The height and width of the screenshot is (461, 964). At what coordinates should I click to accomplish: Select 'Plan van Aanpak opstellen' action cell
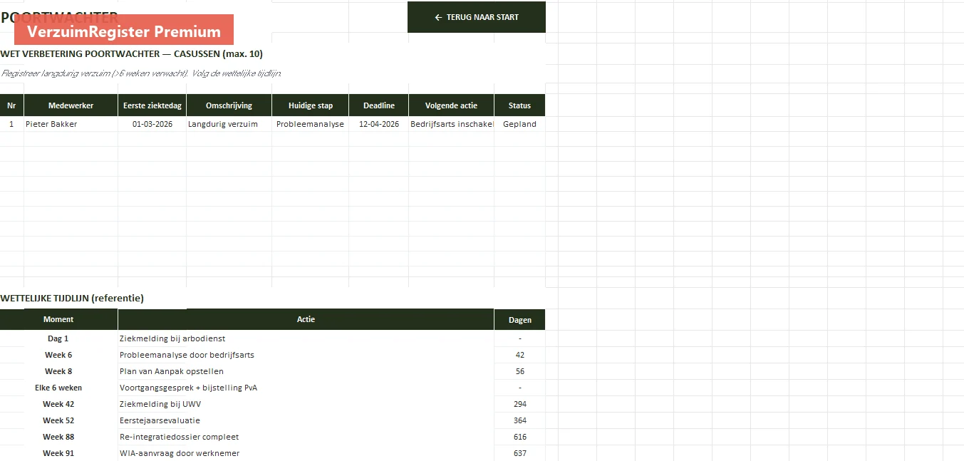pyautogui.click(x=306, y=371)
